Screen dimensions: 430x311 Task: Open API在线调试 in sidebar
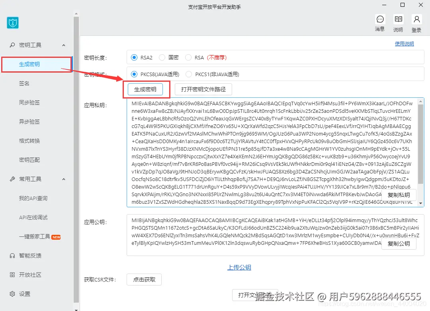pos(33,218)
